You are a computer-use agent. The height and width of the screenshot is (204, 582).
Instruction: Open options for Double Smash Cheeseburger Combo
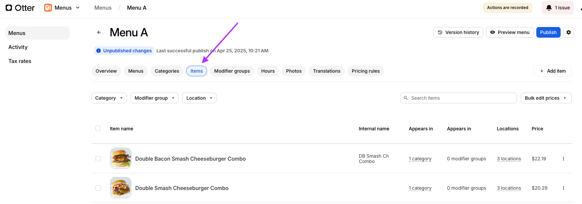click(563, 188)
